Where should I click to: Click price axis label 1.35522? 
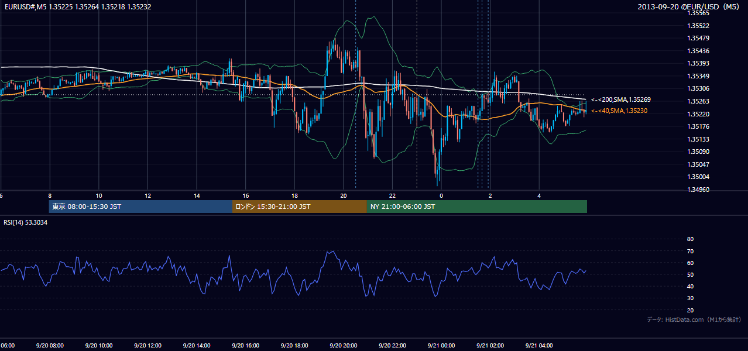click(698, 26)
